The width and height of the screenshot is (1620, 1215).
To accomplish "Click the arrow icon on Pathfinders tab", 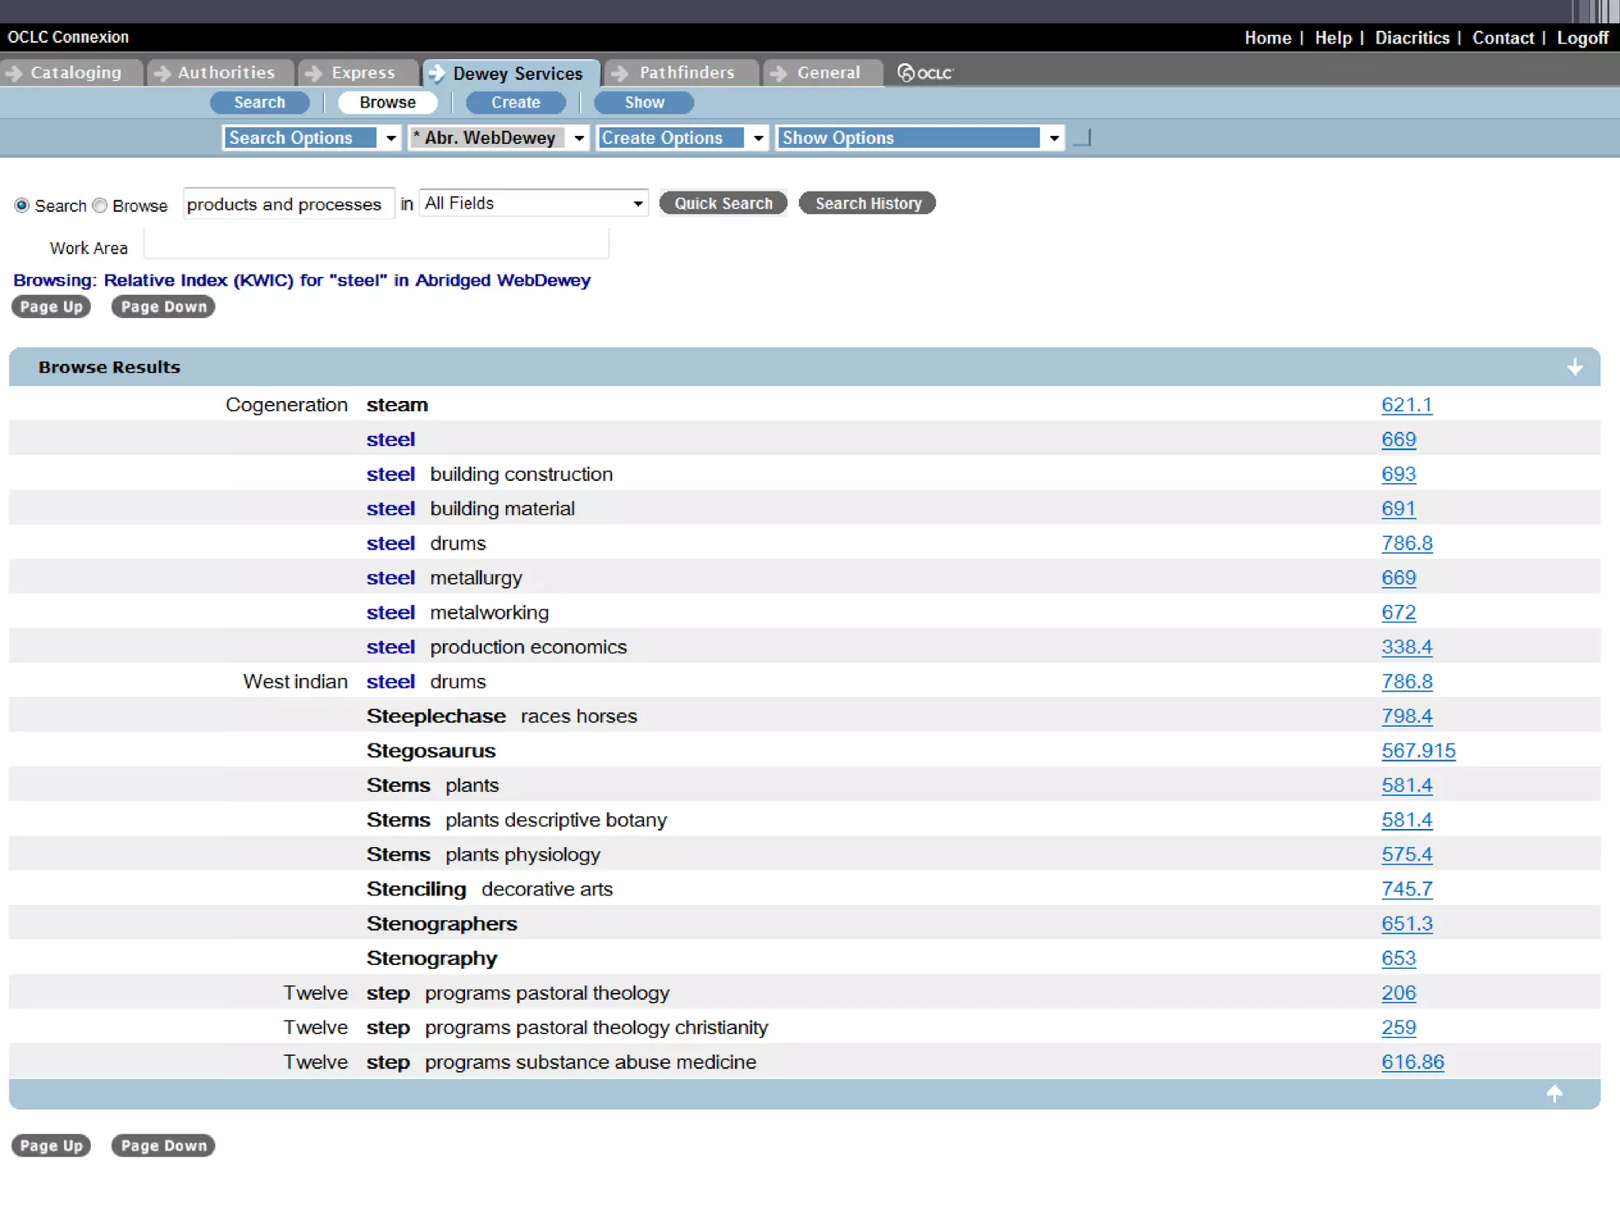I will tap(620, 73).
